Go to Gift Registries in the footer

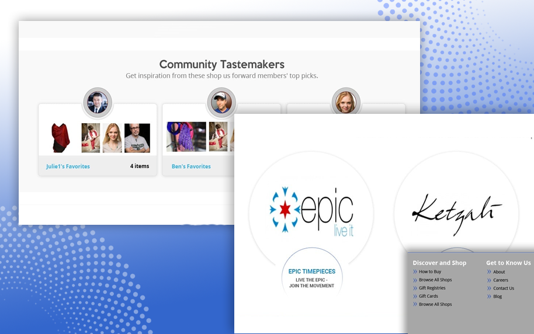click(x=432, y=288)
